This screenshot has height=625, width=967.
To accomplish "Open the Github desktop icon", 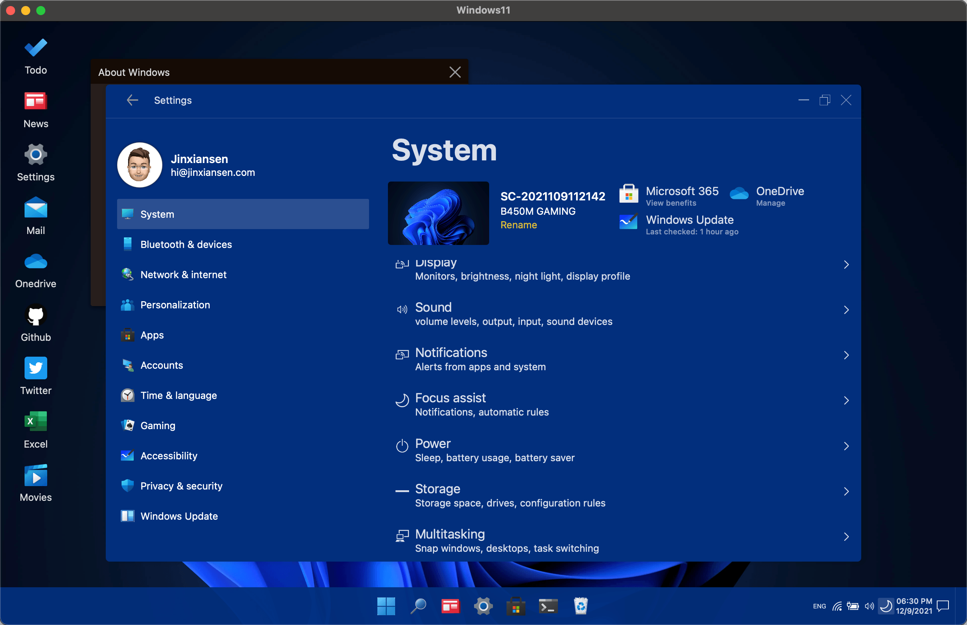I will (36, 316).
